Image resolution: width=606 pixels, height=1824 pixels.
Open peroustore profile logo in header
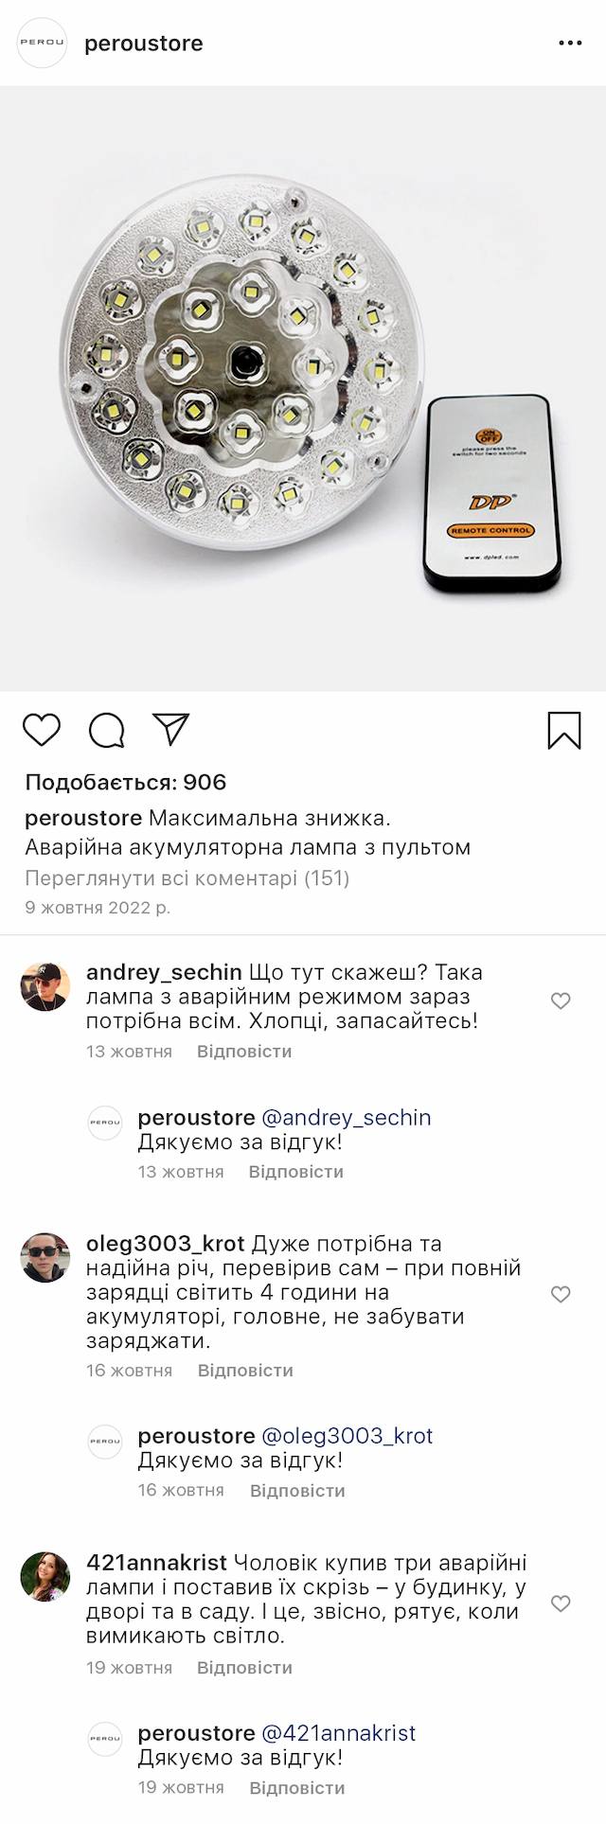click(43, 44)
